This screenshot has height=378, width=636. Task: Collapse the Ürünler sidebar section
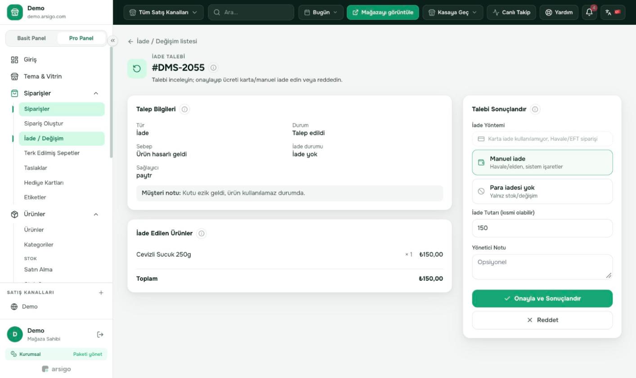(x=95, y=214)
